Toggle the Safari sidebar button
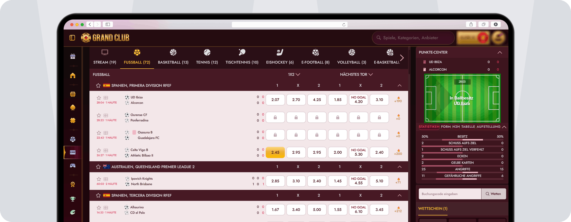 108,24
